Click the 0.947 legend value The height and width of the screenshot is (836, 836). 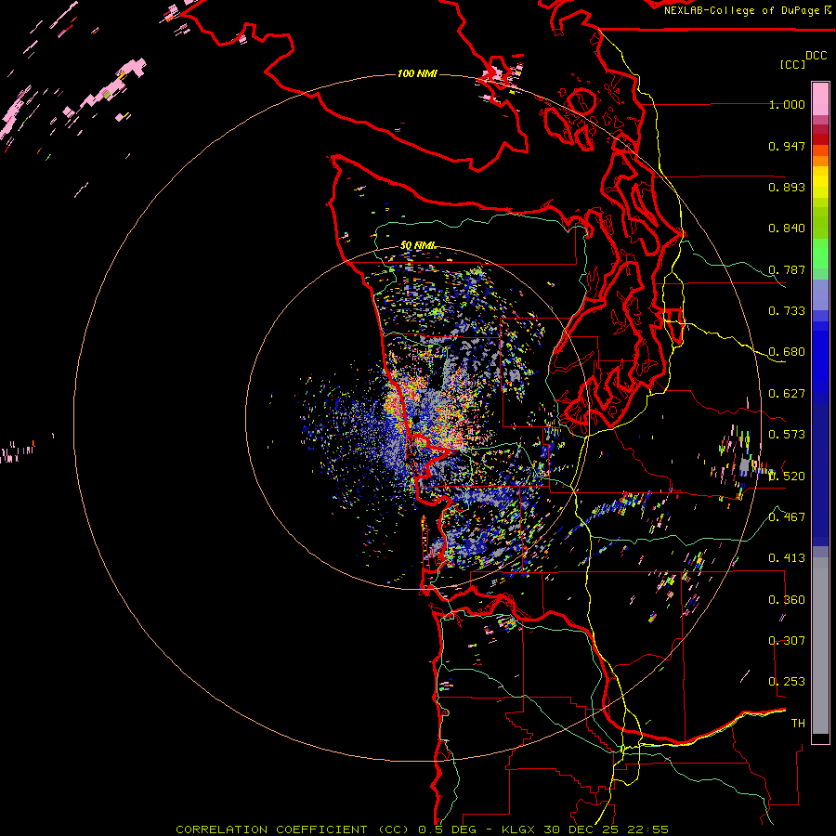coord(787,146)
